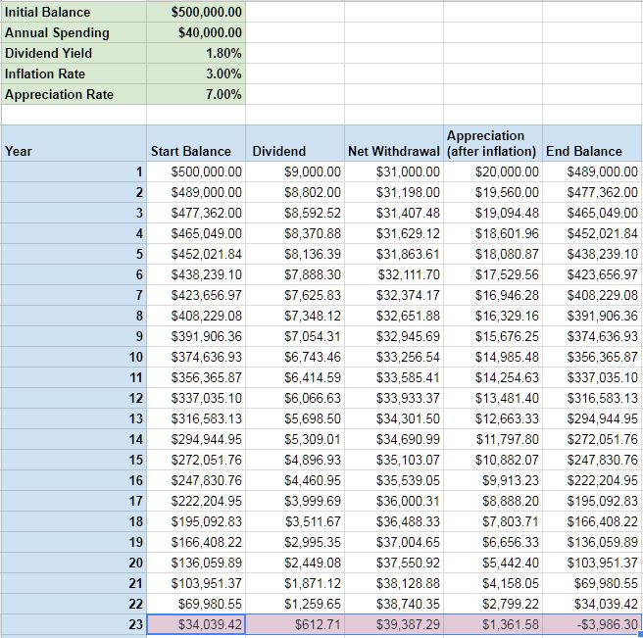
Task: Select the "End Balance" column header
Action: (591, 151)
